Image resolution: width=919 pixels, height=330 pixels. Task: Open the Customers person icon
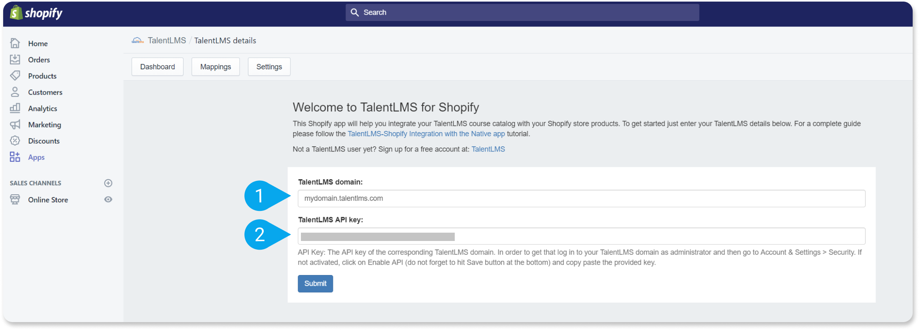(15, 92)
